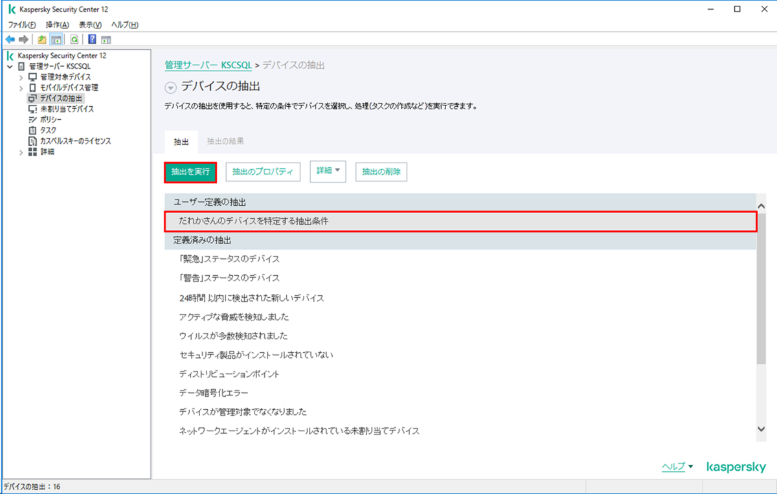This screenshot has width=777, height=494.
Task: Click the 管理対象デバイス monitor icon
Action: pos(32,77)
